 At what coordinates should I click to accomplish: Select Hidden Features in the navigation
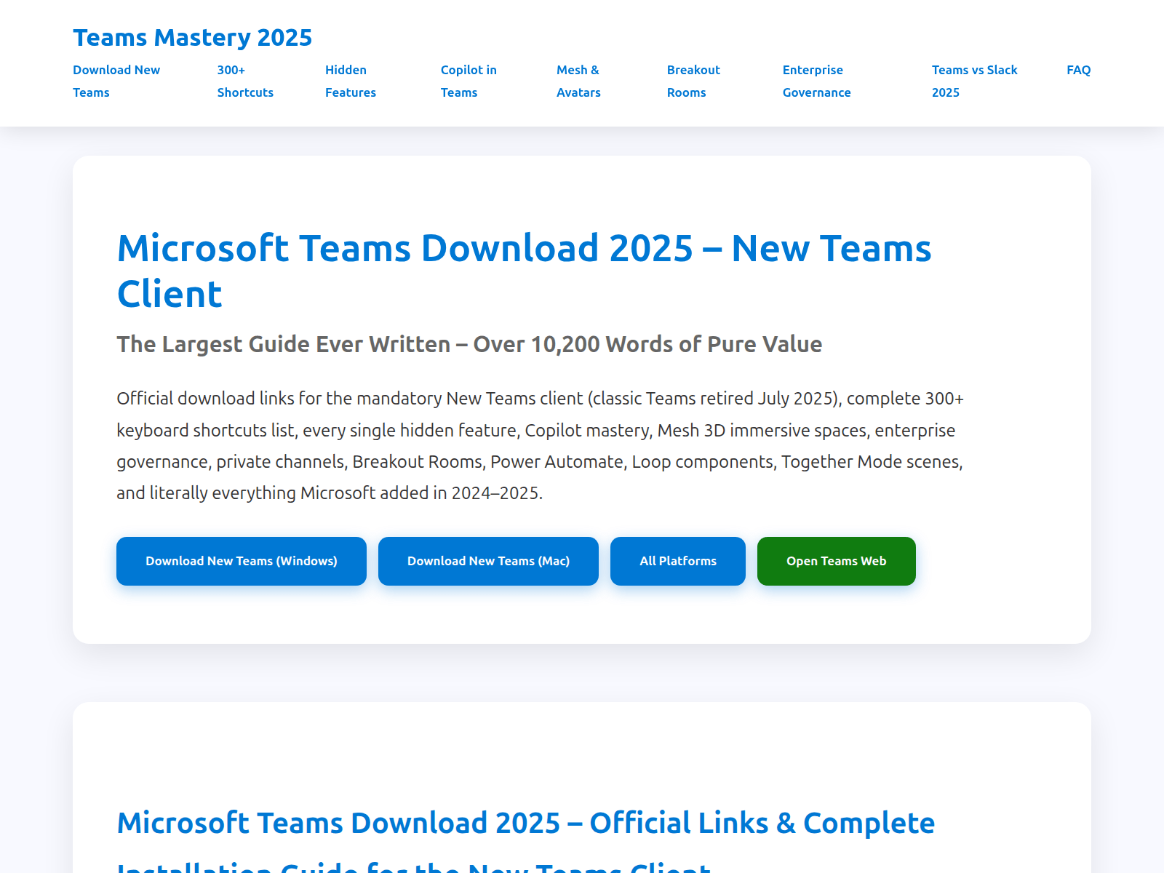pos(350,81)
